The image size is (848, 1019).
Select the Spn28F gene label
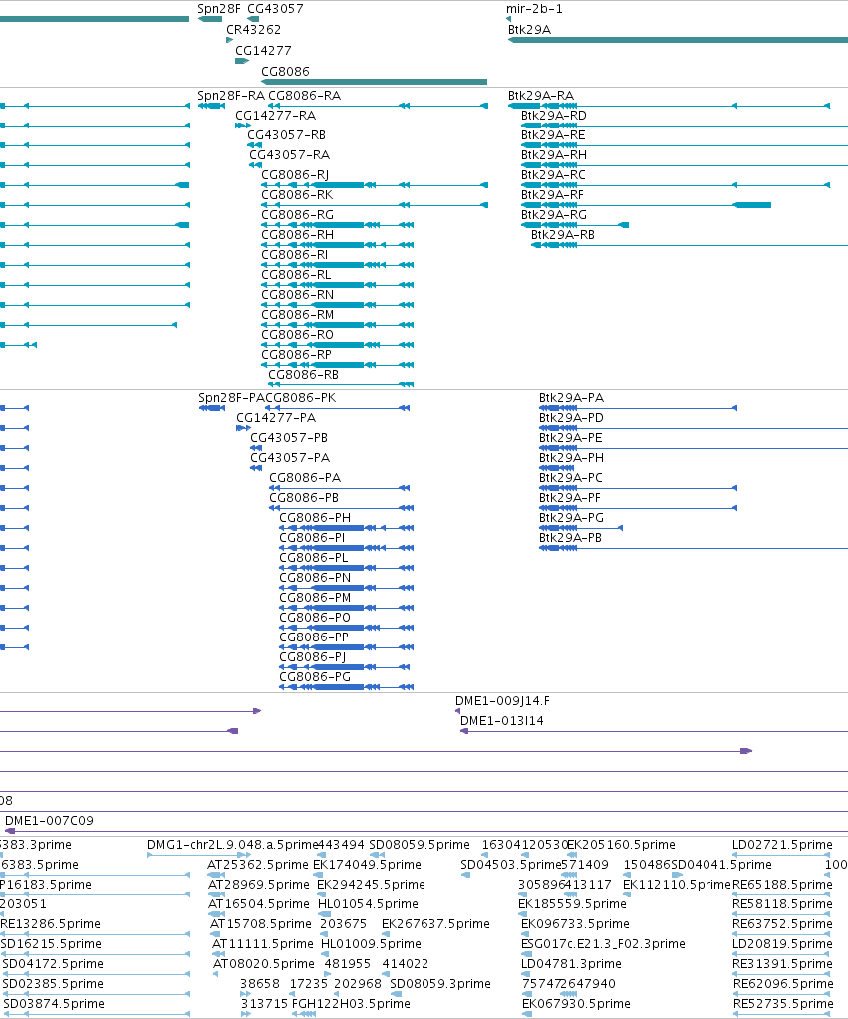(x=219, y=9)
